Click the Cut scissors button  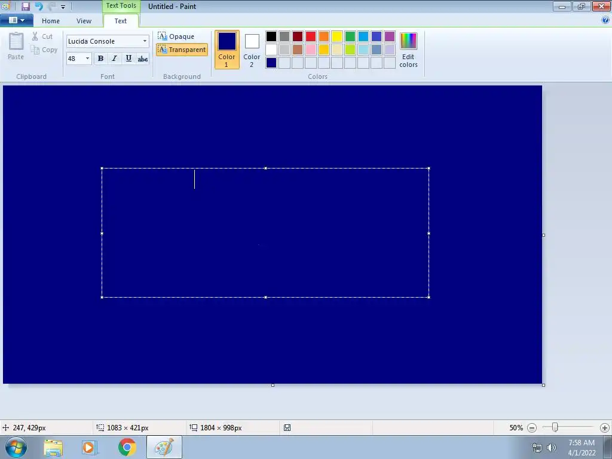coord(42,36)
